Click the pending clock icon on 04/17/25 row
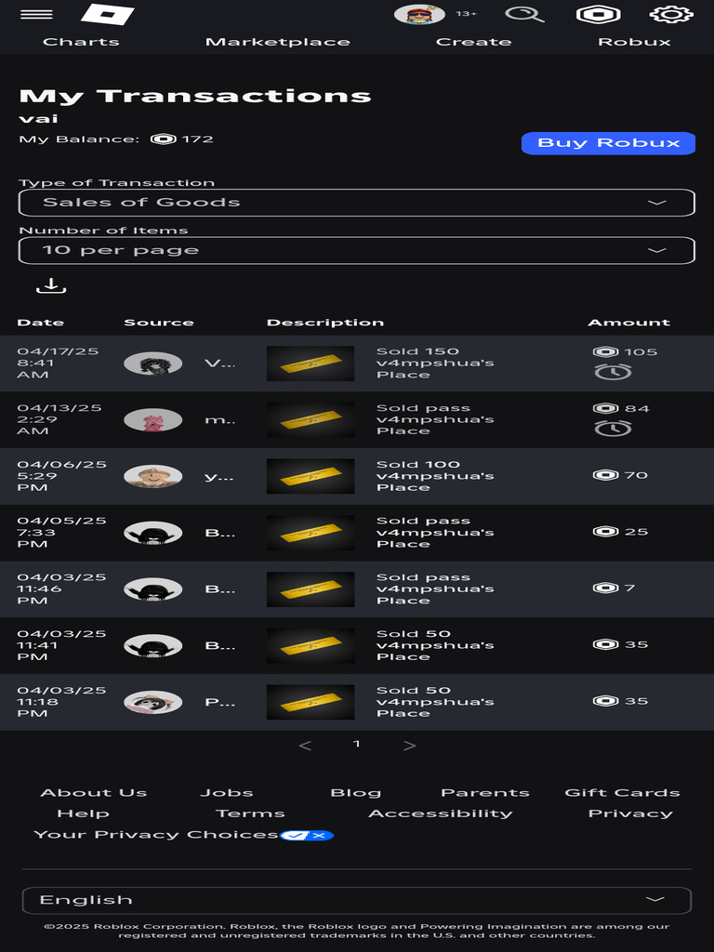The width and height of the screenshot is (714, 952). (x=613, y=372)
